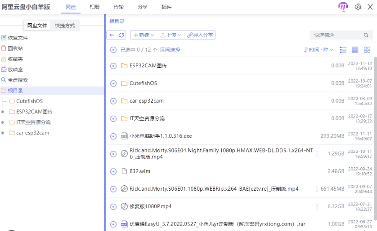Click 区间选择 link
Image resolution: width=377 pixels, height=231 pixels.
(x=170, y=50)
